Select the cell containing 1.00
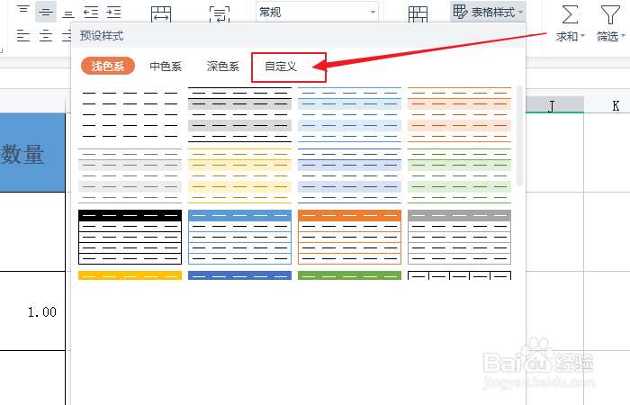Screen dimensions: 630x405 point(32,311)
